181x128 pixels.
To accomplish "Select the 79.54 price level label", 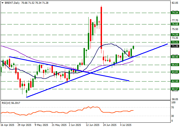I will pyautogui.click(x=175, y=13).
